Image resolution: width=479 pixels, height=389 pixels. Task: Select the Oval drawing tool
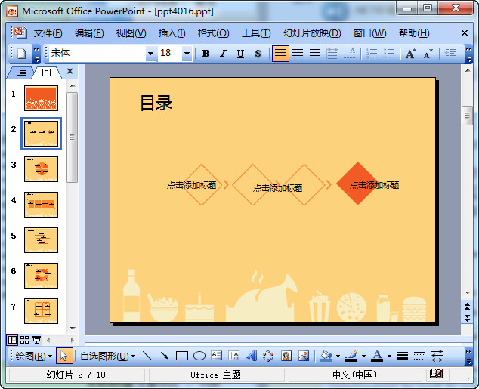(x=199, y=356)
